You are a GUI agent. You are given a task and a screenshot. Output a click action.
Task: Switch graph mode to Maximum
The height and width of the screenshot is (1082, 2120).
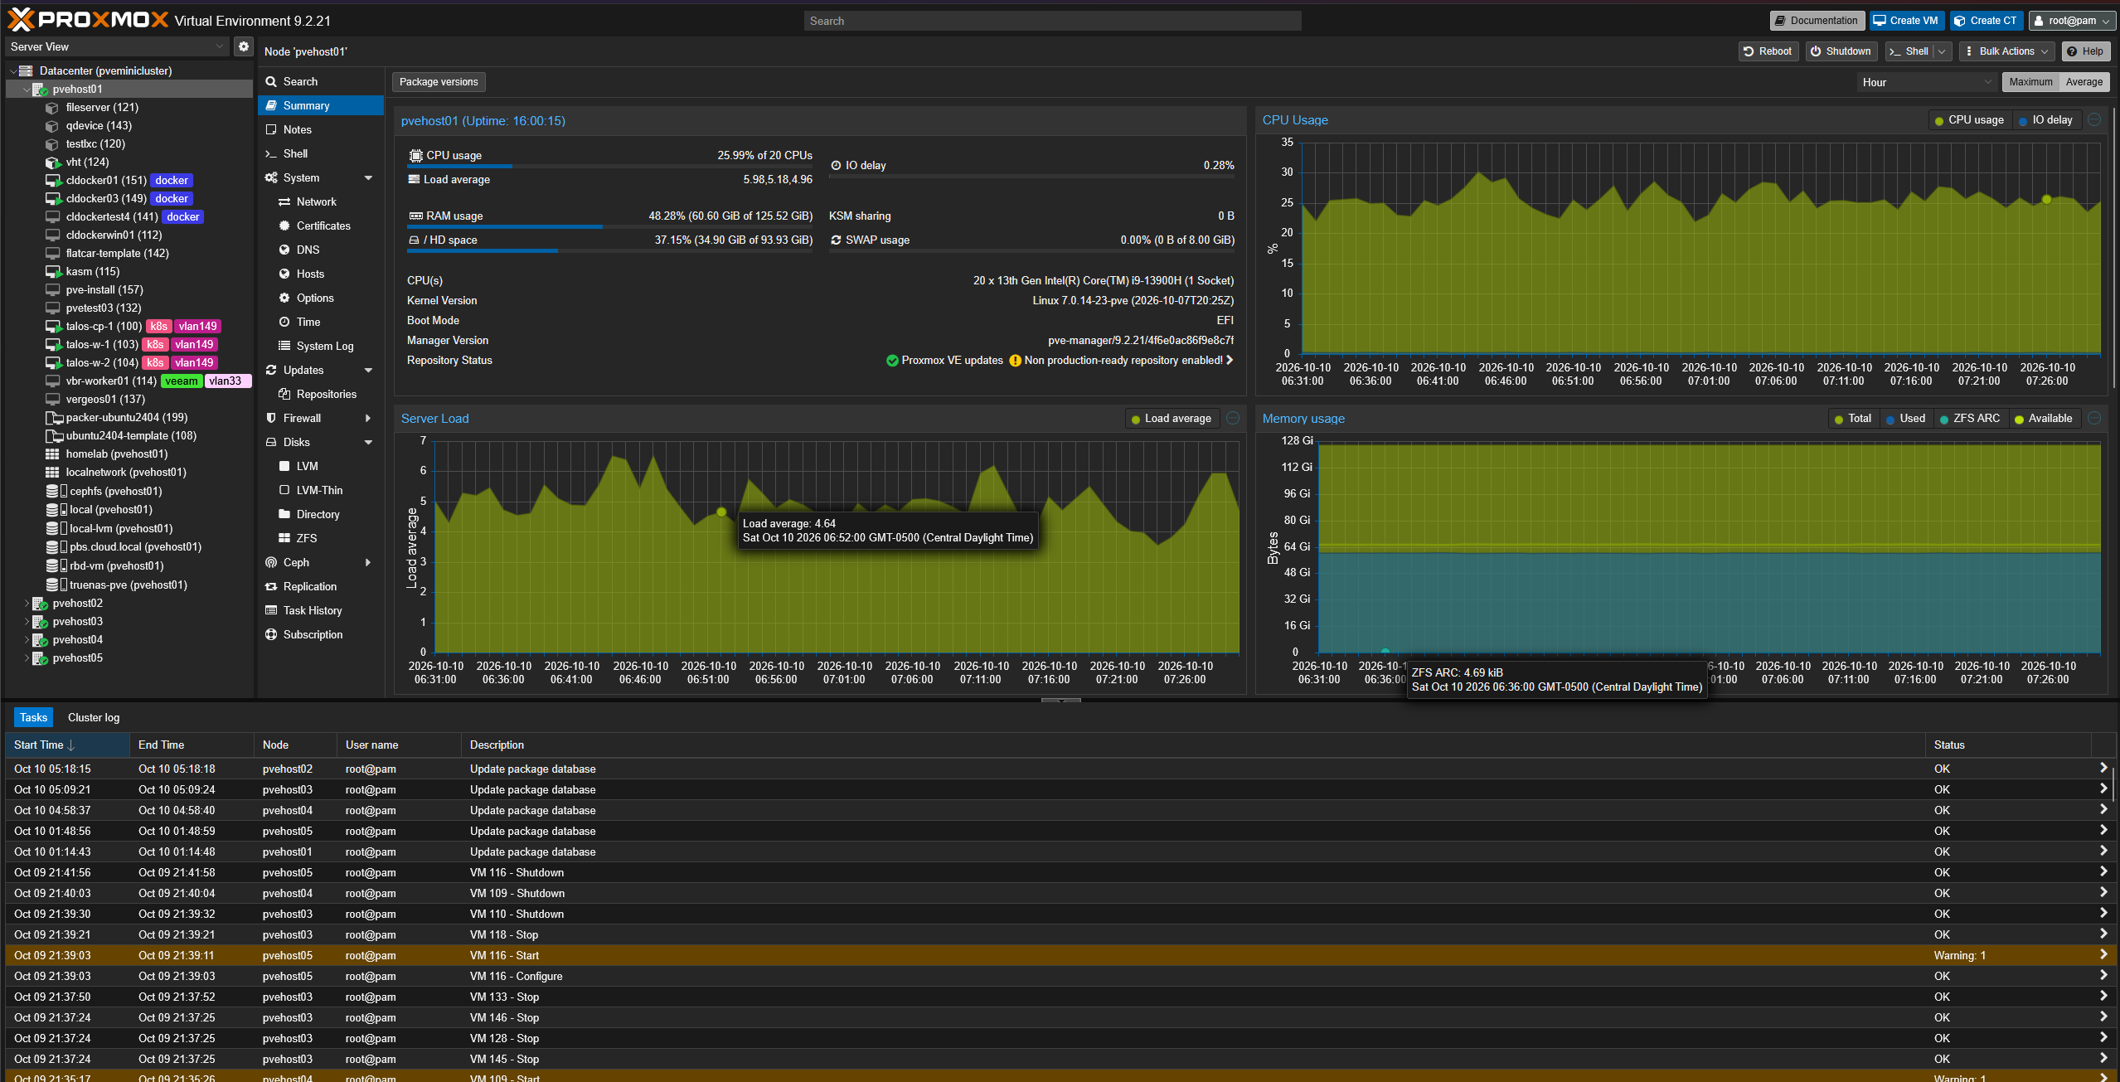pyautogui.click(x=2030, y=82)
